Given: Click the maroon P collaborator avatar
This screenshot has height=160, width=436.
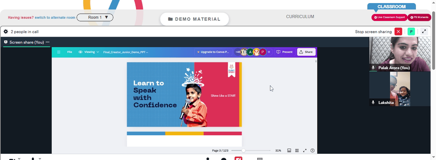Looking at the screenshot, I should (263, 52).
